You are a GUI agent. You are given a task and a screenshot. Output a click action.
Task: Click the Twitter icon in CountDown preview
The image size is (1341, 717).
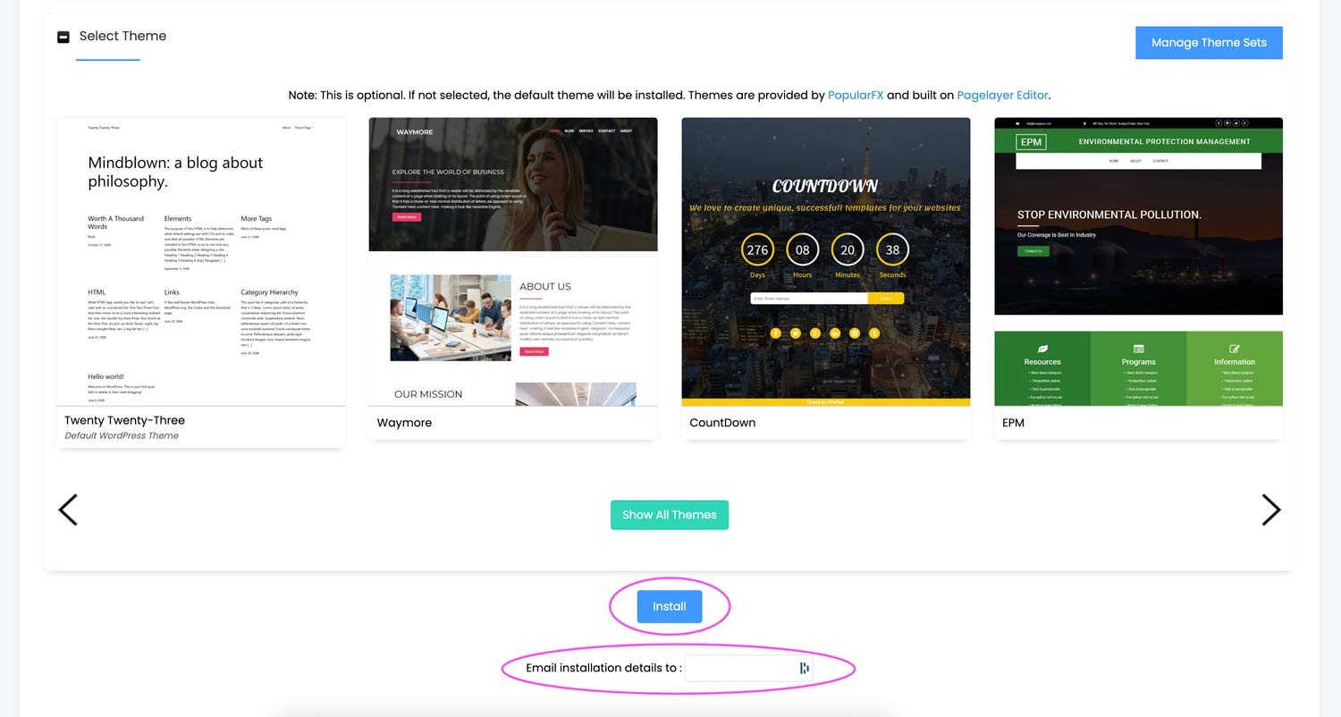tap(795, 333)
